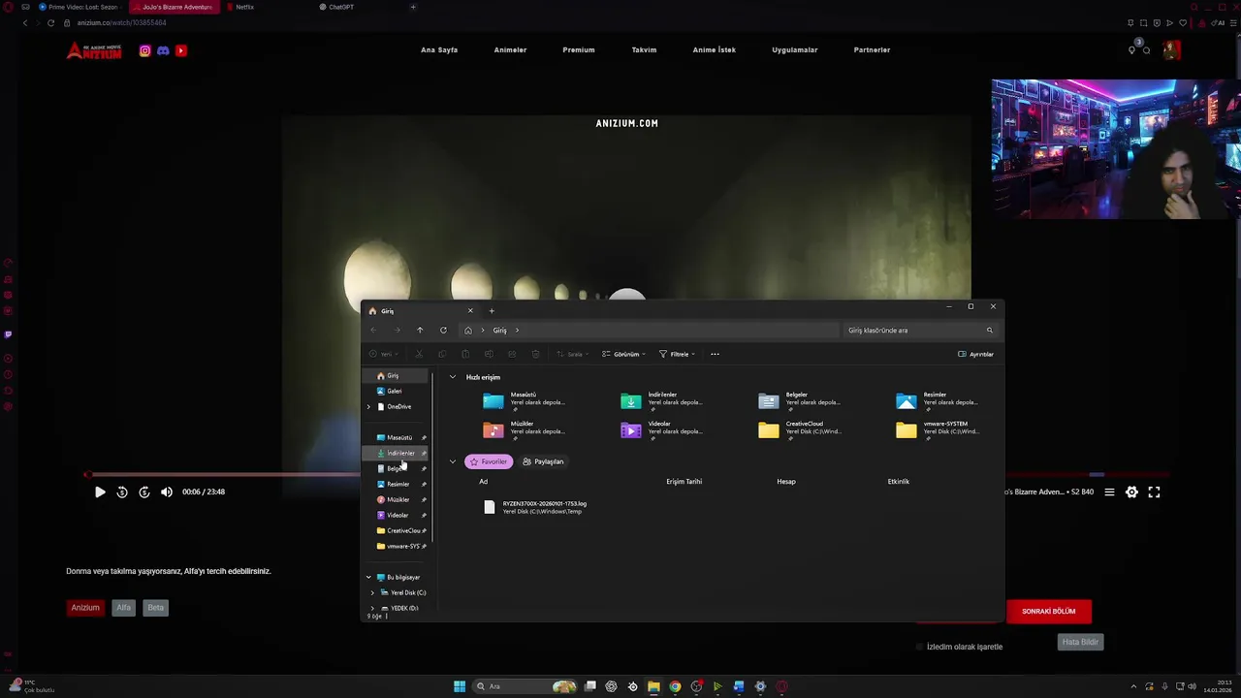Open Anizium Instagram page
This screenshot has height=698, width=1241.
pyautogui.click(x=145, y=50)
